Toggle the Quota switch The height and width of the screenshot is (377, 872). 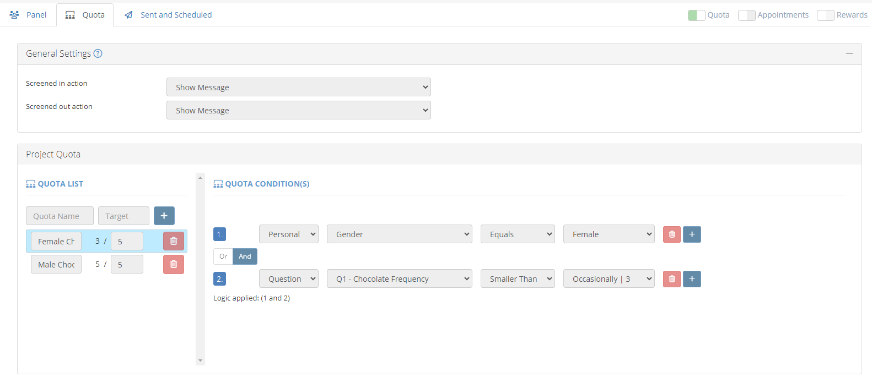coord(696,15)
